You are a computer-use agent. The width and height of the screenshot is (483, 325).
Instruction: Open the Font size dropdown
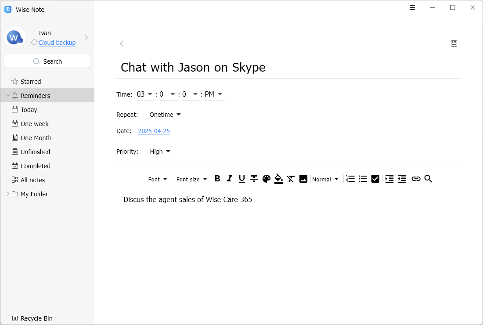tap(191, 179)
